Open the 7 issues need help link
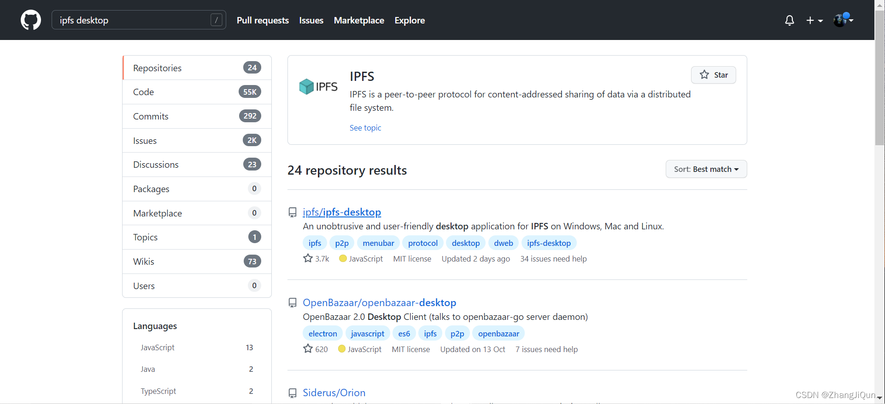 click(546, 349)
